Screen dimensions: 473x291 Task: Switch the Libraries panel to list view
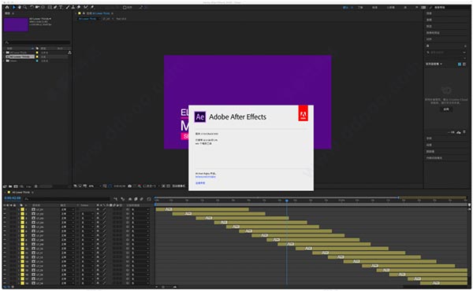tap(464, 64)
